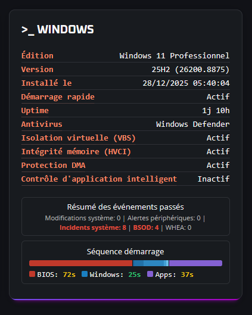Click the Windows 25s duration value
Viewport: 252px width, 315px height.
coord(135,275)
